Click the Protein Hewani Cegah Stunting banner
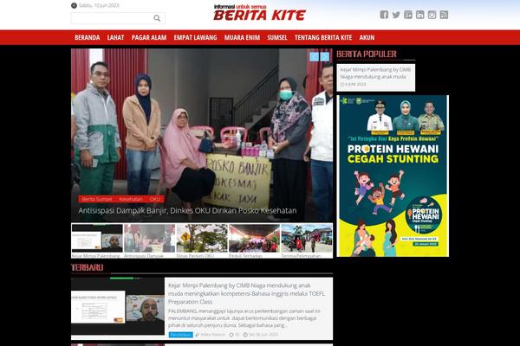 (393, 176)
